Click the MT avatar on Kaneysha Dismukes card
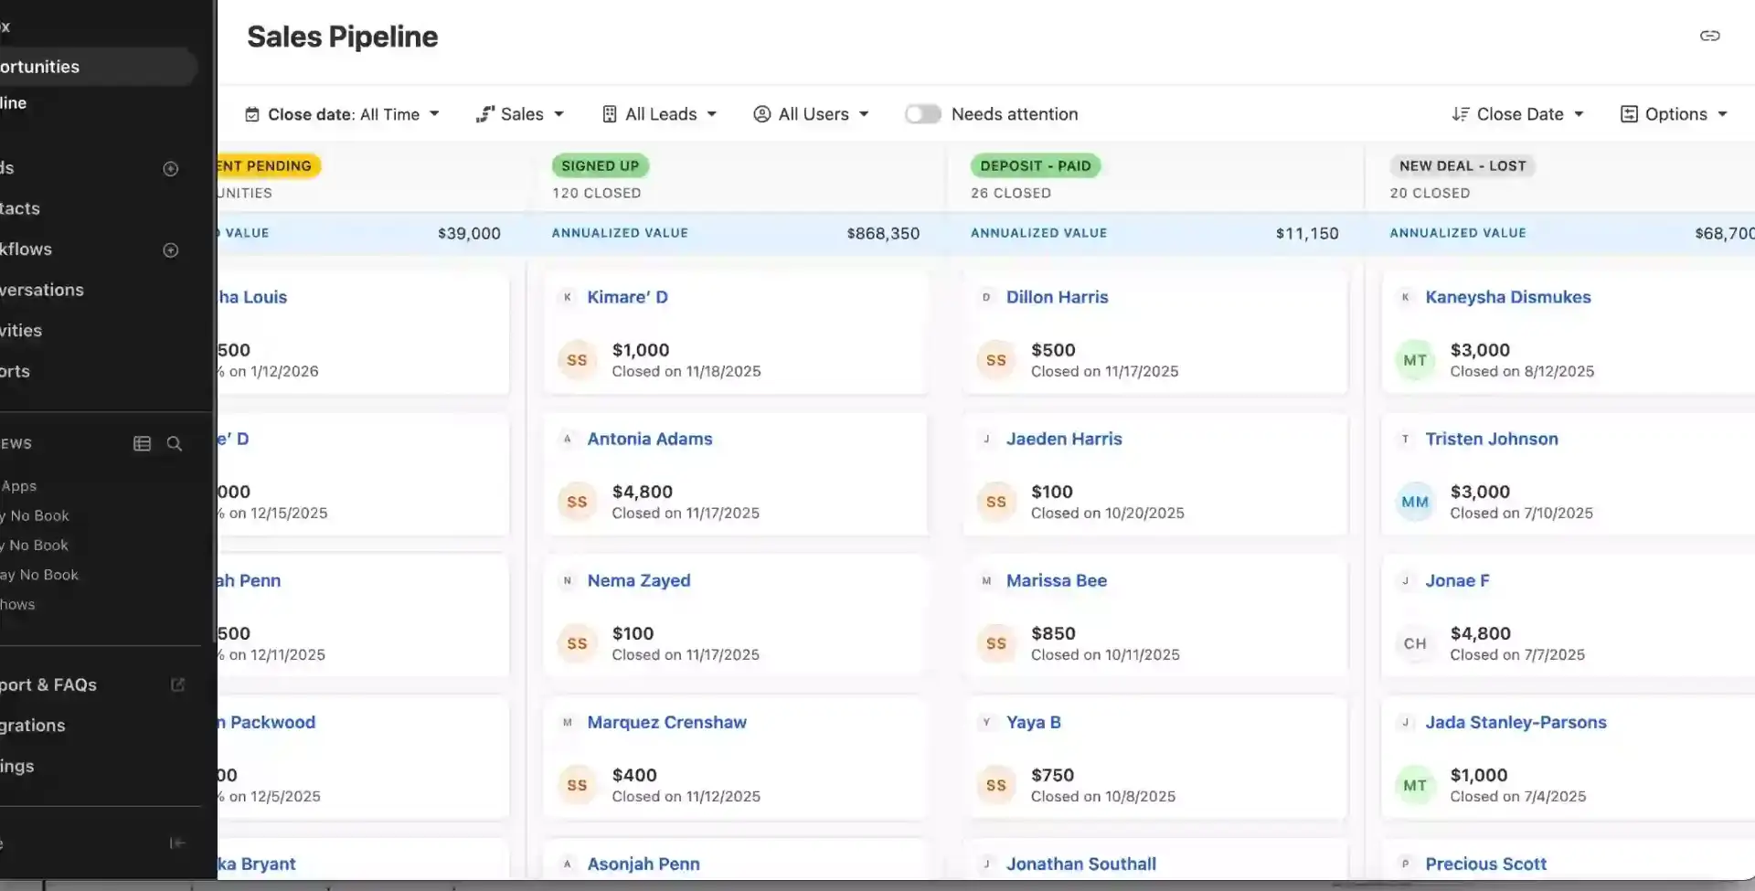The height and width of the screenshot is (891, 1755). (x=1415, y=360)
